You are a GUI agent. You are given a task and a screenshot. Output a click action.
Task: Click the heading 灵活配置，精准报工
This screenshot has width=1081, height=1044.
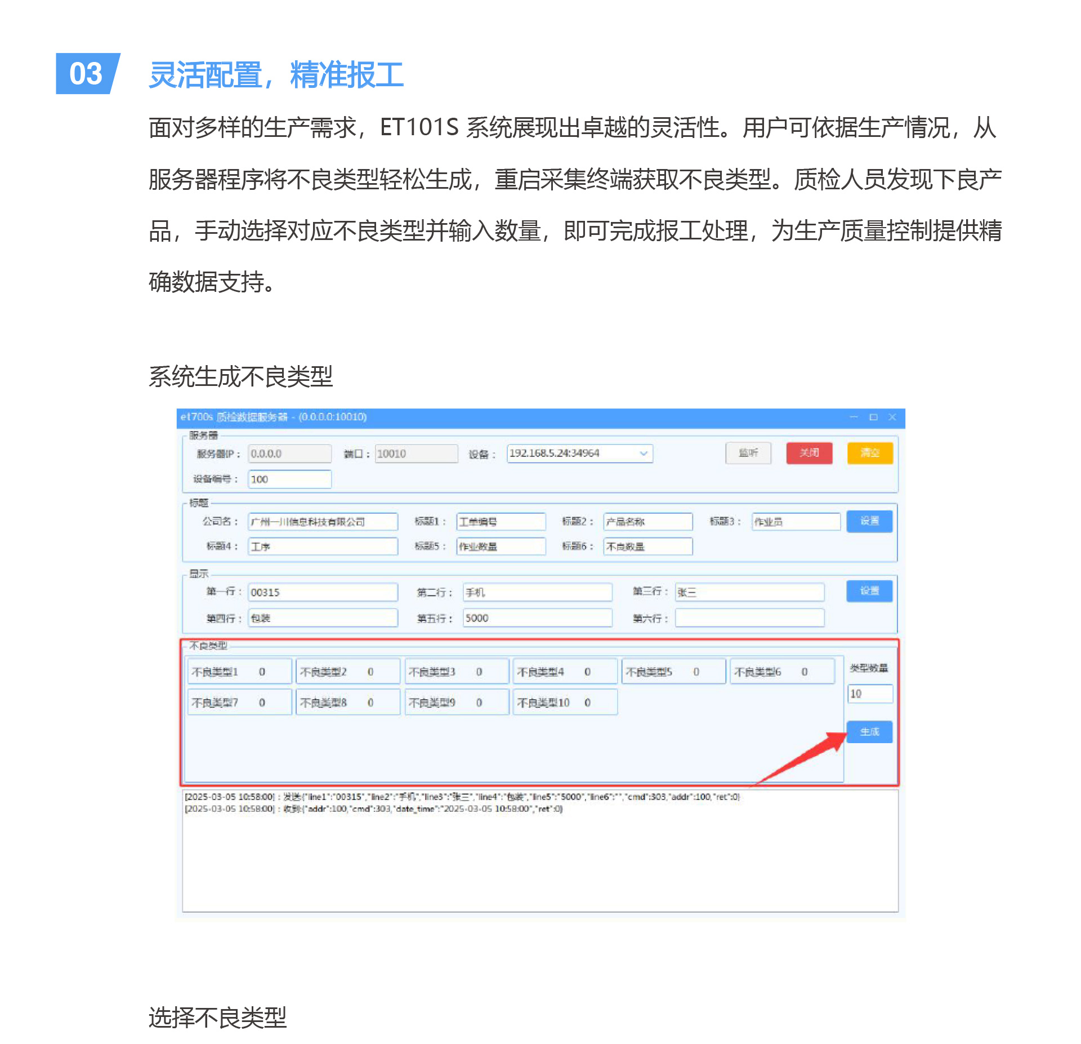[276, 75]
